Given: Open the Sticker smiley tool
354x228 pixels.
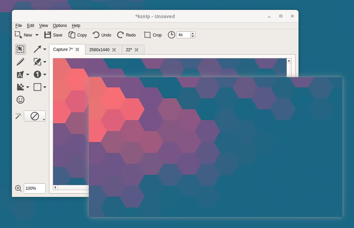Looking at the screenshot, I should [20, 100].
